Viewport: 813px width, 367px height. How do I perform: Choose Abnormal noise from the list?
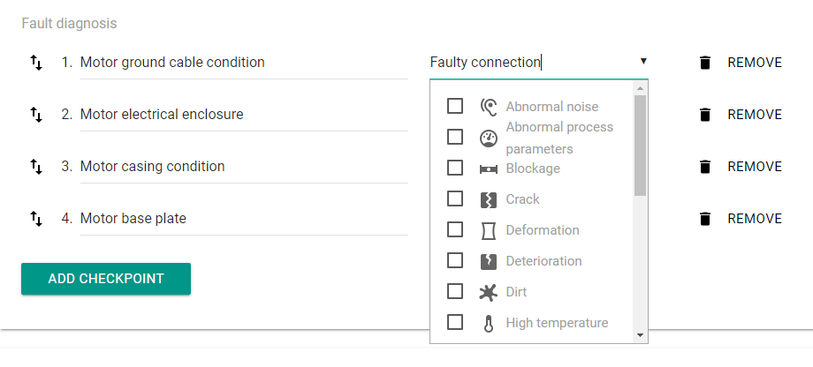tap(552, 107)
